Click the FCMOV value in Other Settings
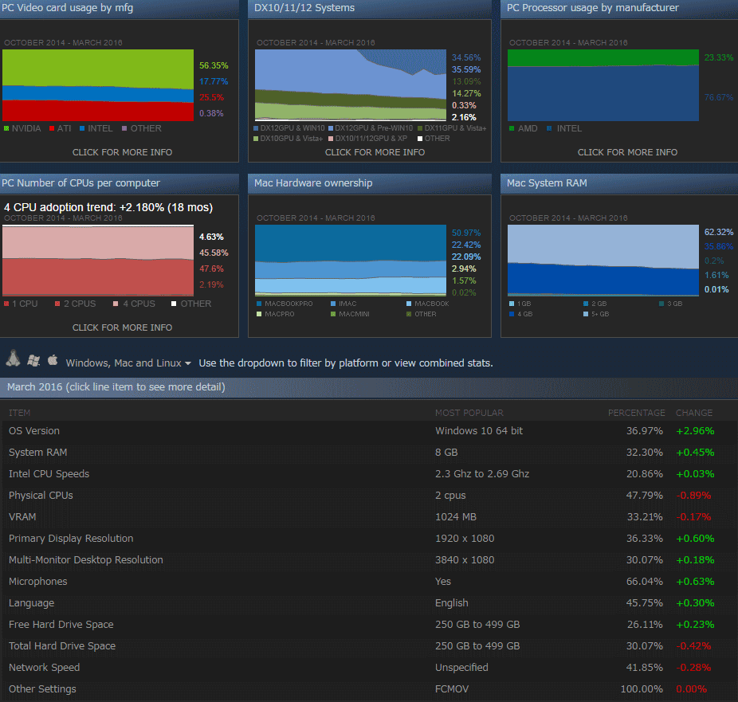 (x=452, y=688)
